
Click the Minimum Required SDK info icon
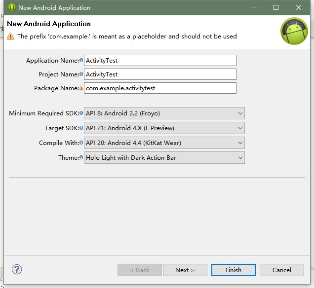81,113
